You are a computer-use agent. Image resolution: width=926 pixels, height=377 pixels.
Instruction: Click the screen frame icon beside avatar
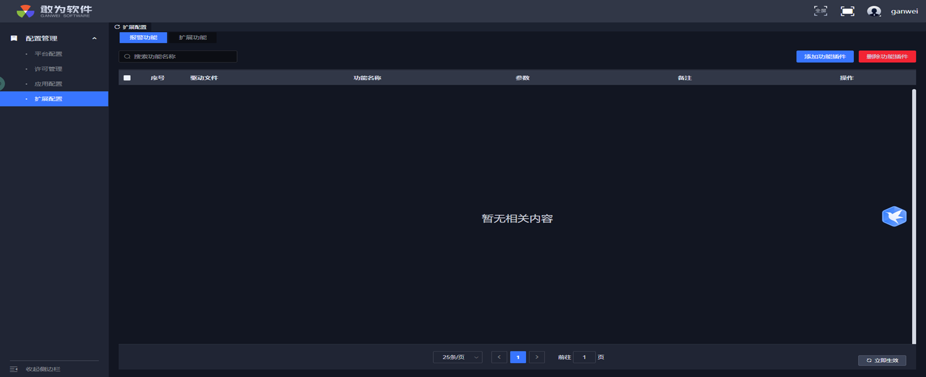[847, 11]
